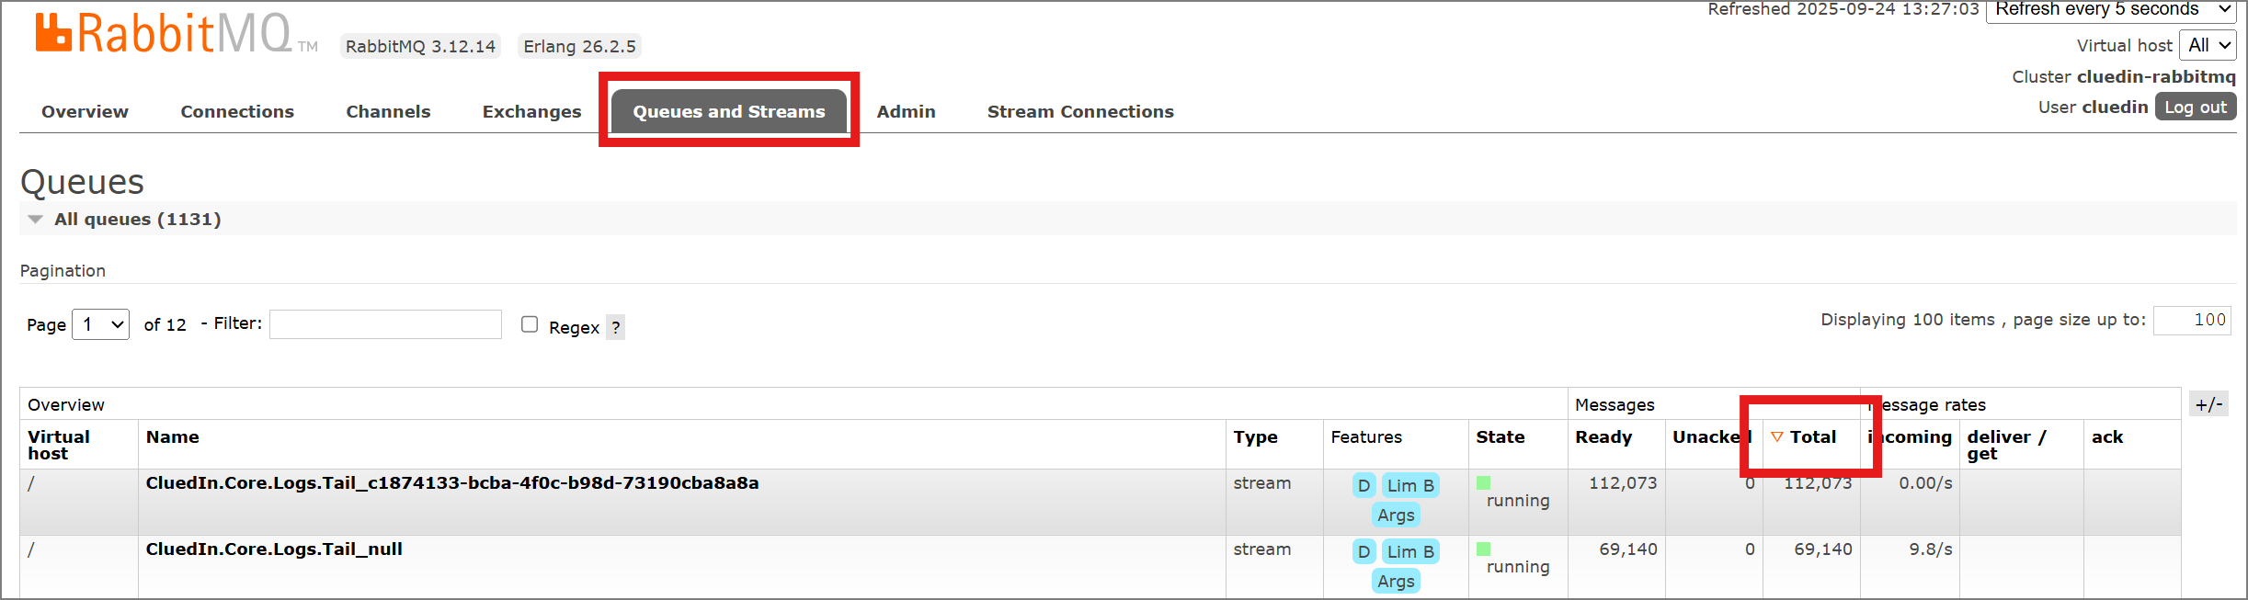Click Lim B badge on CluedIn.Core.Logs.Tail_null row

(1409, 551)
